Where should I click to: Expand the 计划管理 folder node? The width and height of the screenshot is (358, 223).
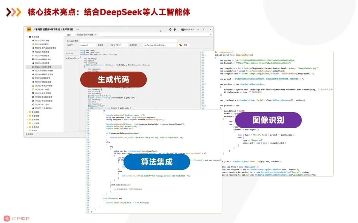coord(27,123)
